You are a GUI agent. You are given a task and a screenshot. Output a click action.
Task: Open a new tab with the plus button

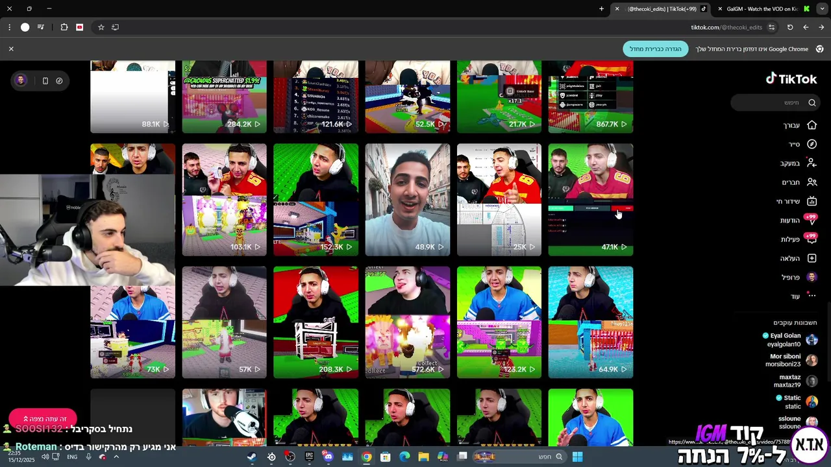[601, 9]
